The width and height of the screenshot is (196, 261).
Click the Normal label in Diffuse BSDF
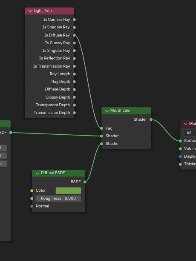43,206
